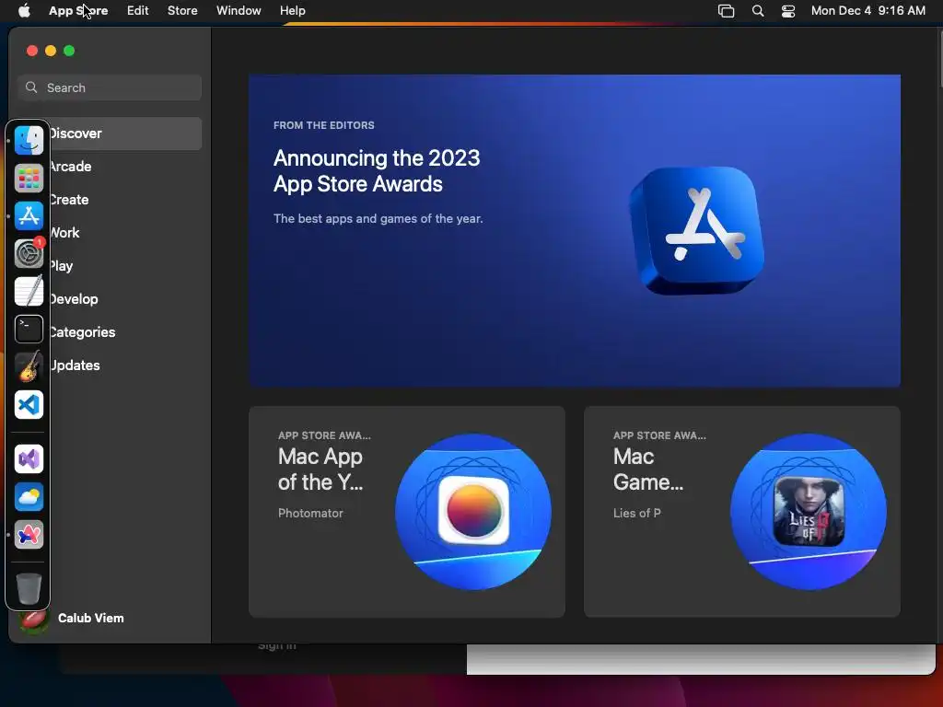Open the Weather app in the dock
This screenshot has height=707, width=943.
point(29,497)
